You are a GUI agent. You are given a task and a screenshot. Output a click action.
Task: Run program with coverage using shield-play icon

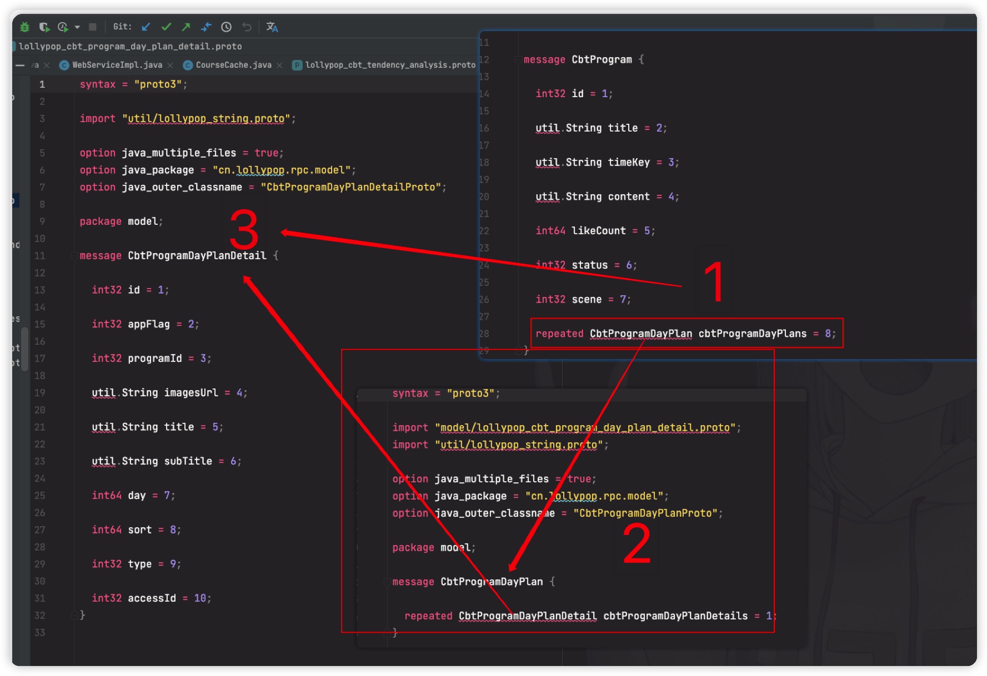[x=44, y=27]
